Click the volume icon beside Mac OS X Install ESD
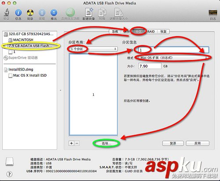 tap(10, 76)
